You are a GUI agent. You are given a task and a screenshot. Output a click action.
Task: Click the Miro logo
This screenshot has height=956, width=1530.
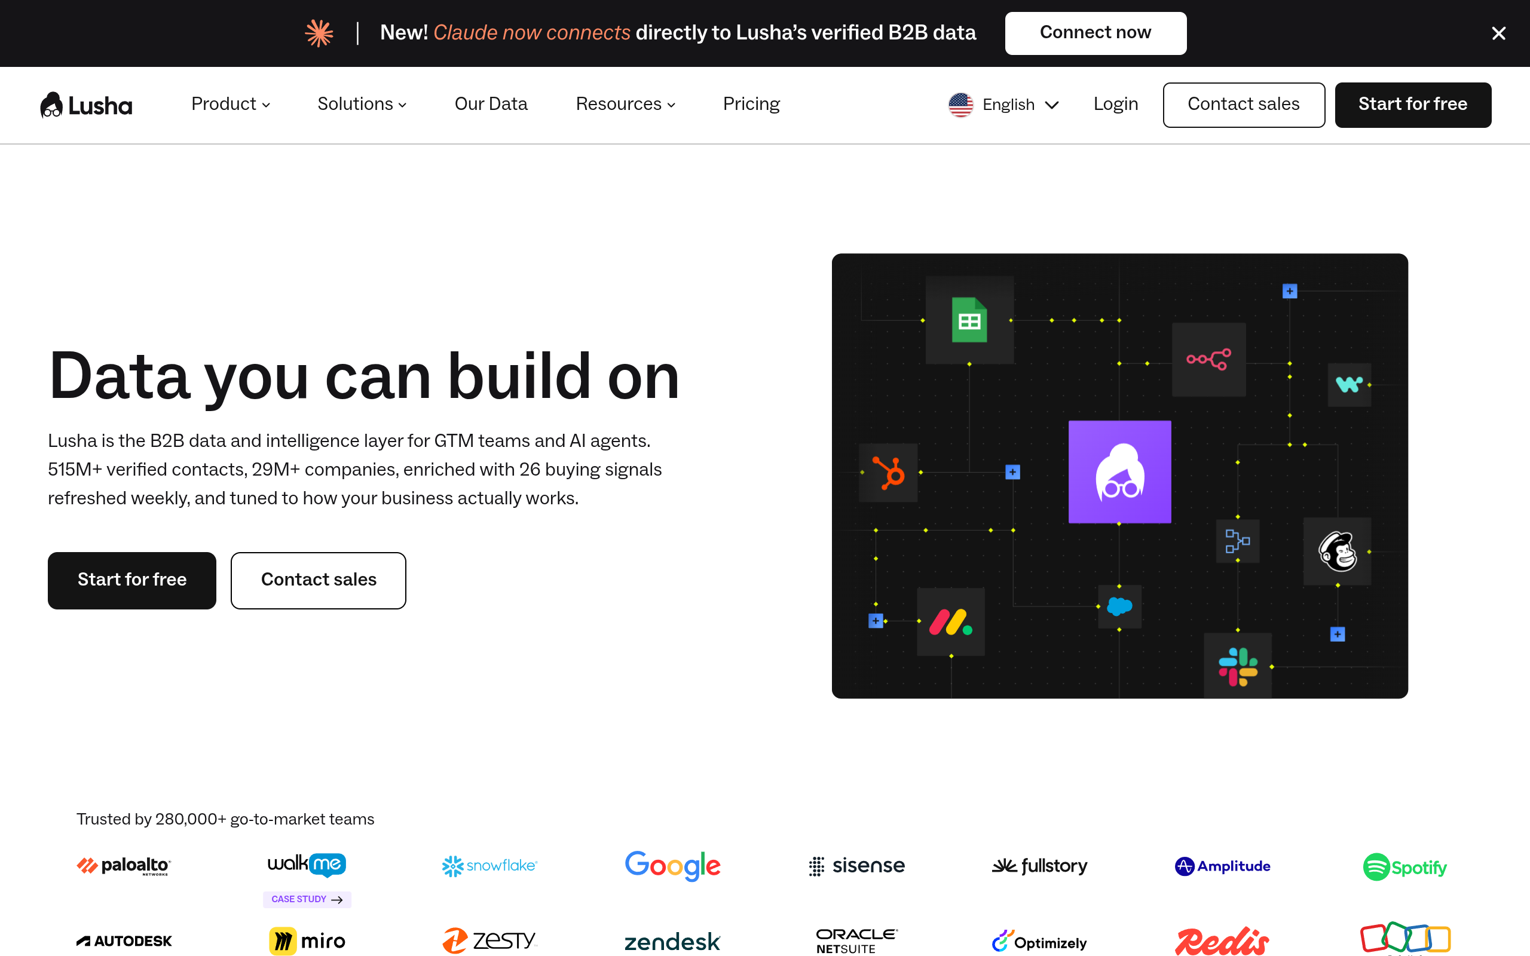coord(307,941)
